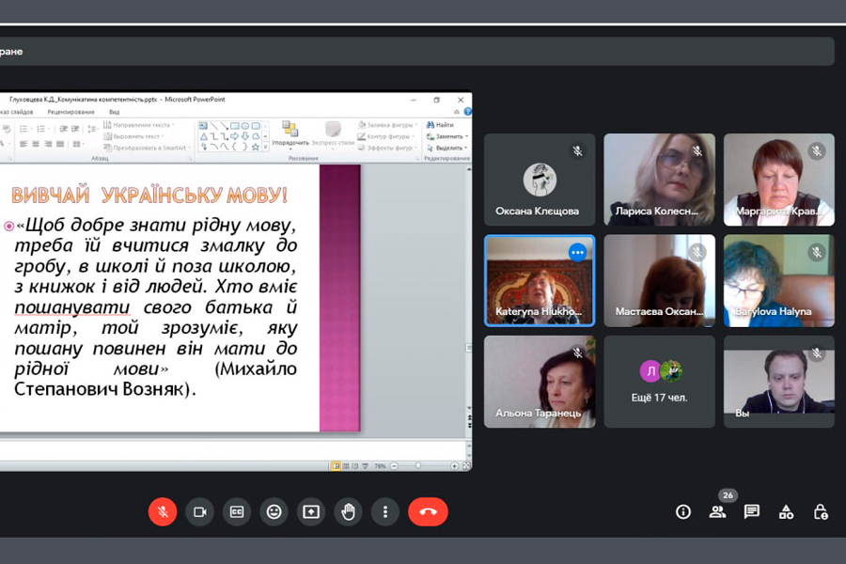This screenshot has width=846, height=564.
Task: Click the present screen icon
Action: pyautogui.click(x=311, y=511)
